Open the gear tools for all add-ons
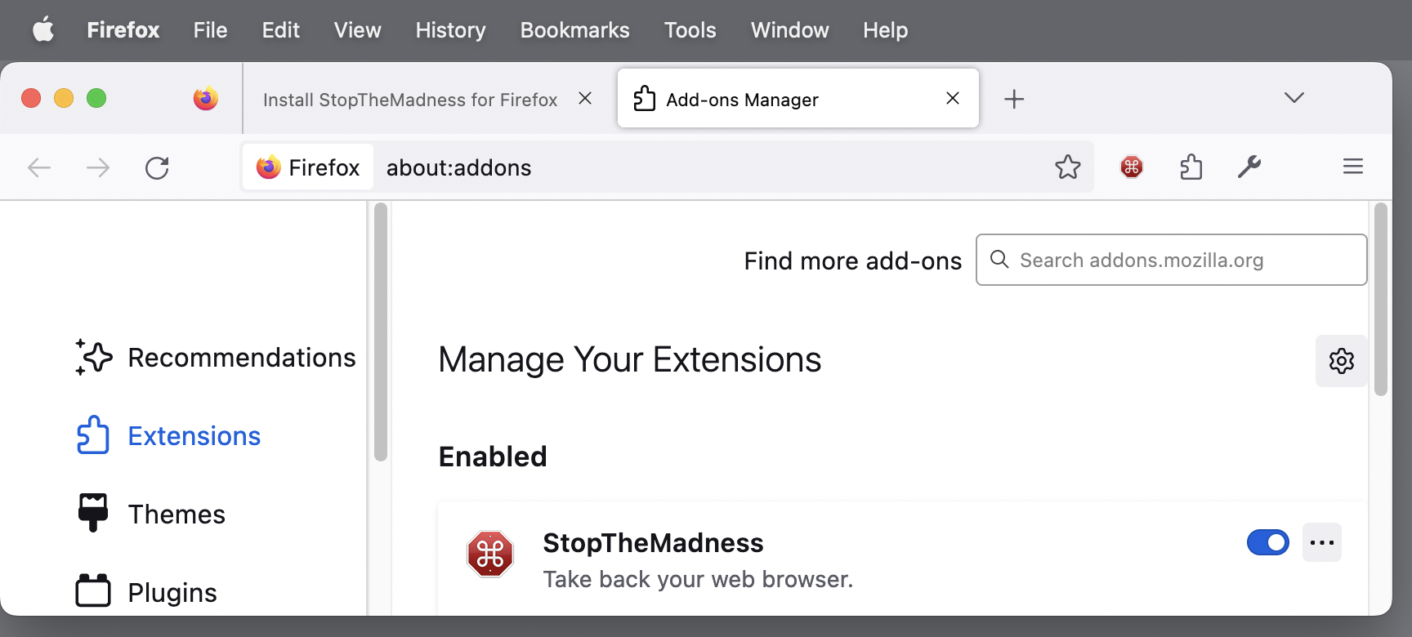This screenshot has height=637, width=1412. point(1341,361)
